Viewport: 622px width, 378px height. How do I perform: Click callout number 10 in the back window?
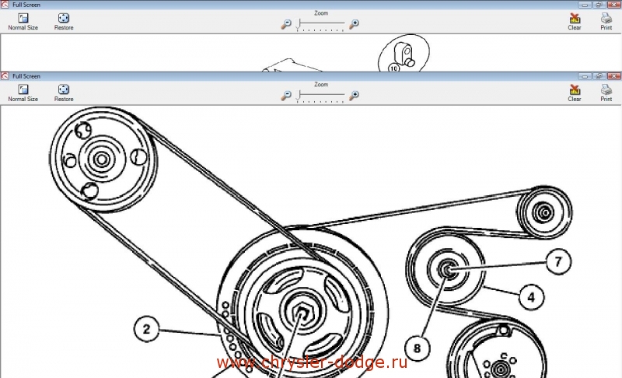[x=393, y=68]
